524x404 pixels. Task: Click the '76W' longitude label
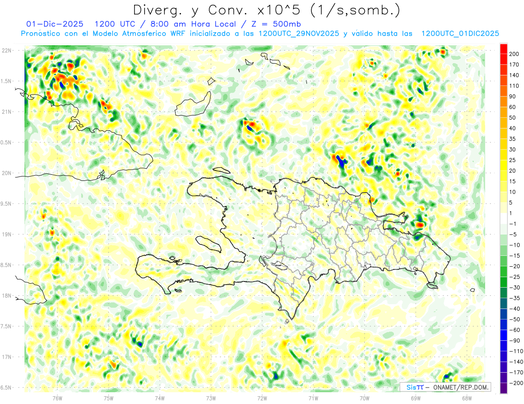[x=57, y=398]
